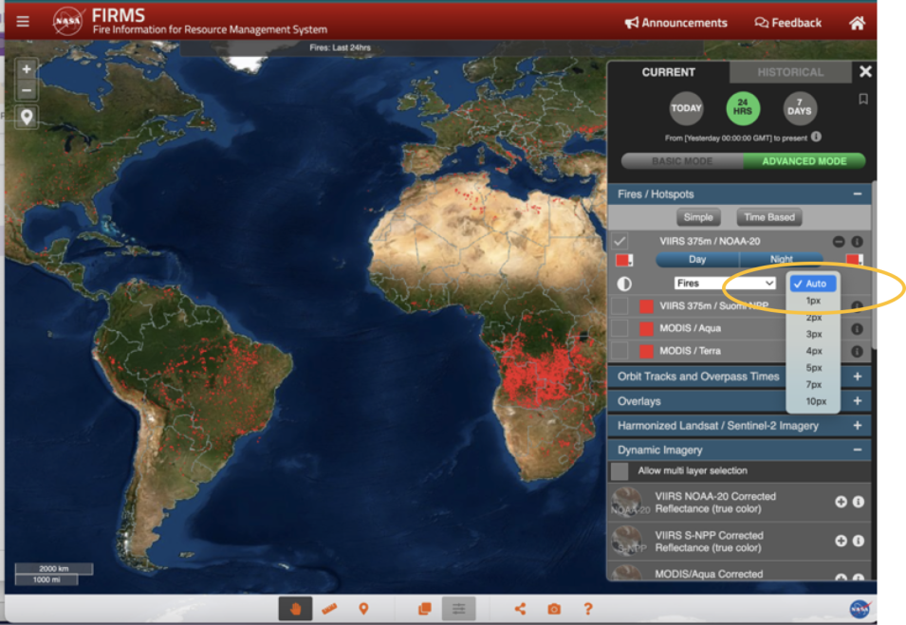Open the layers stack tool

point(425,609)
